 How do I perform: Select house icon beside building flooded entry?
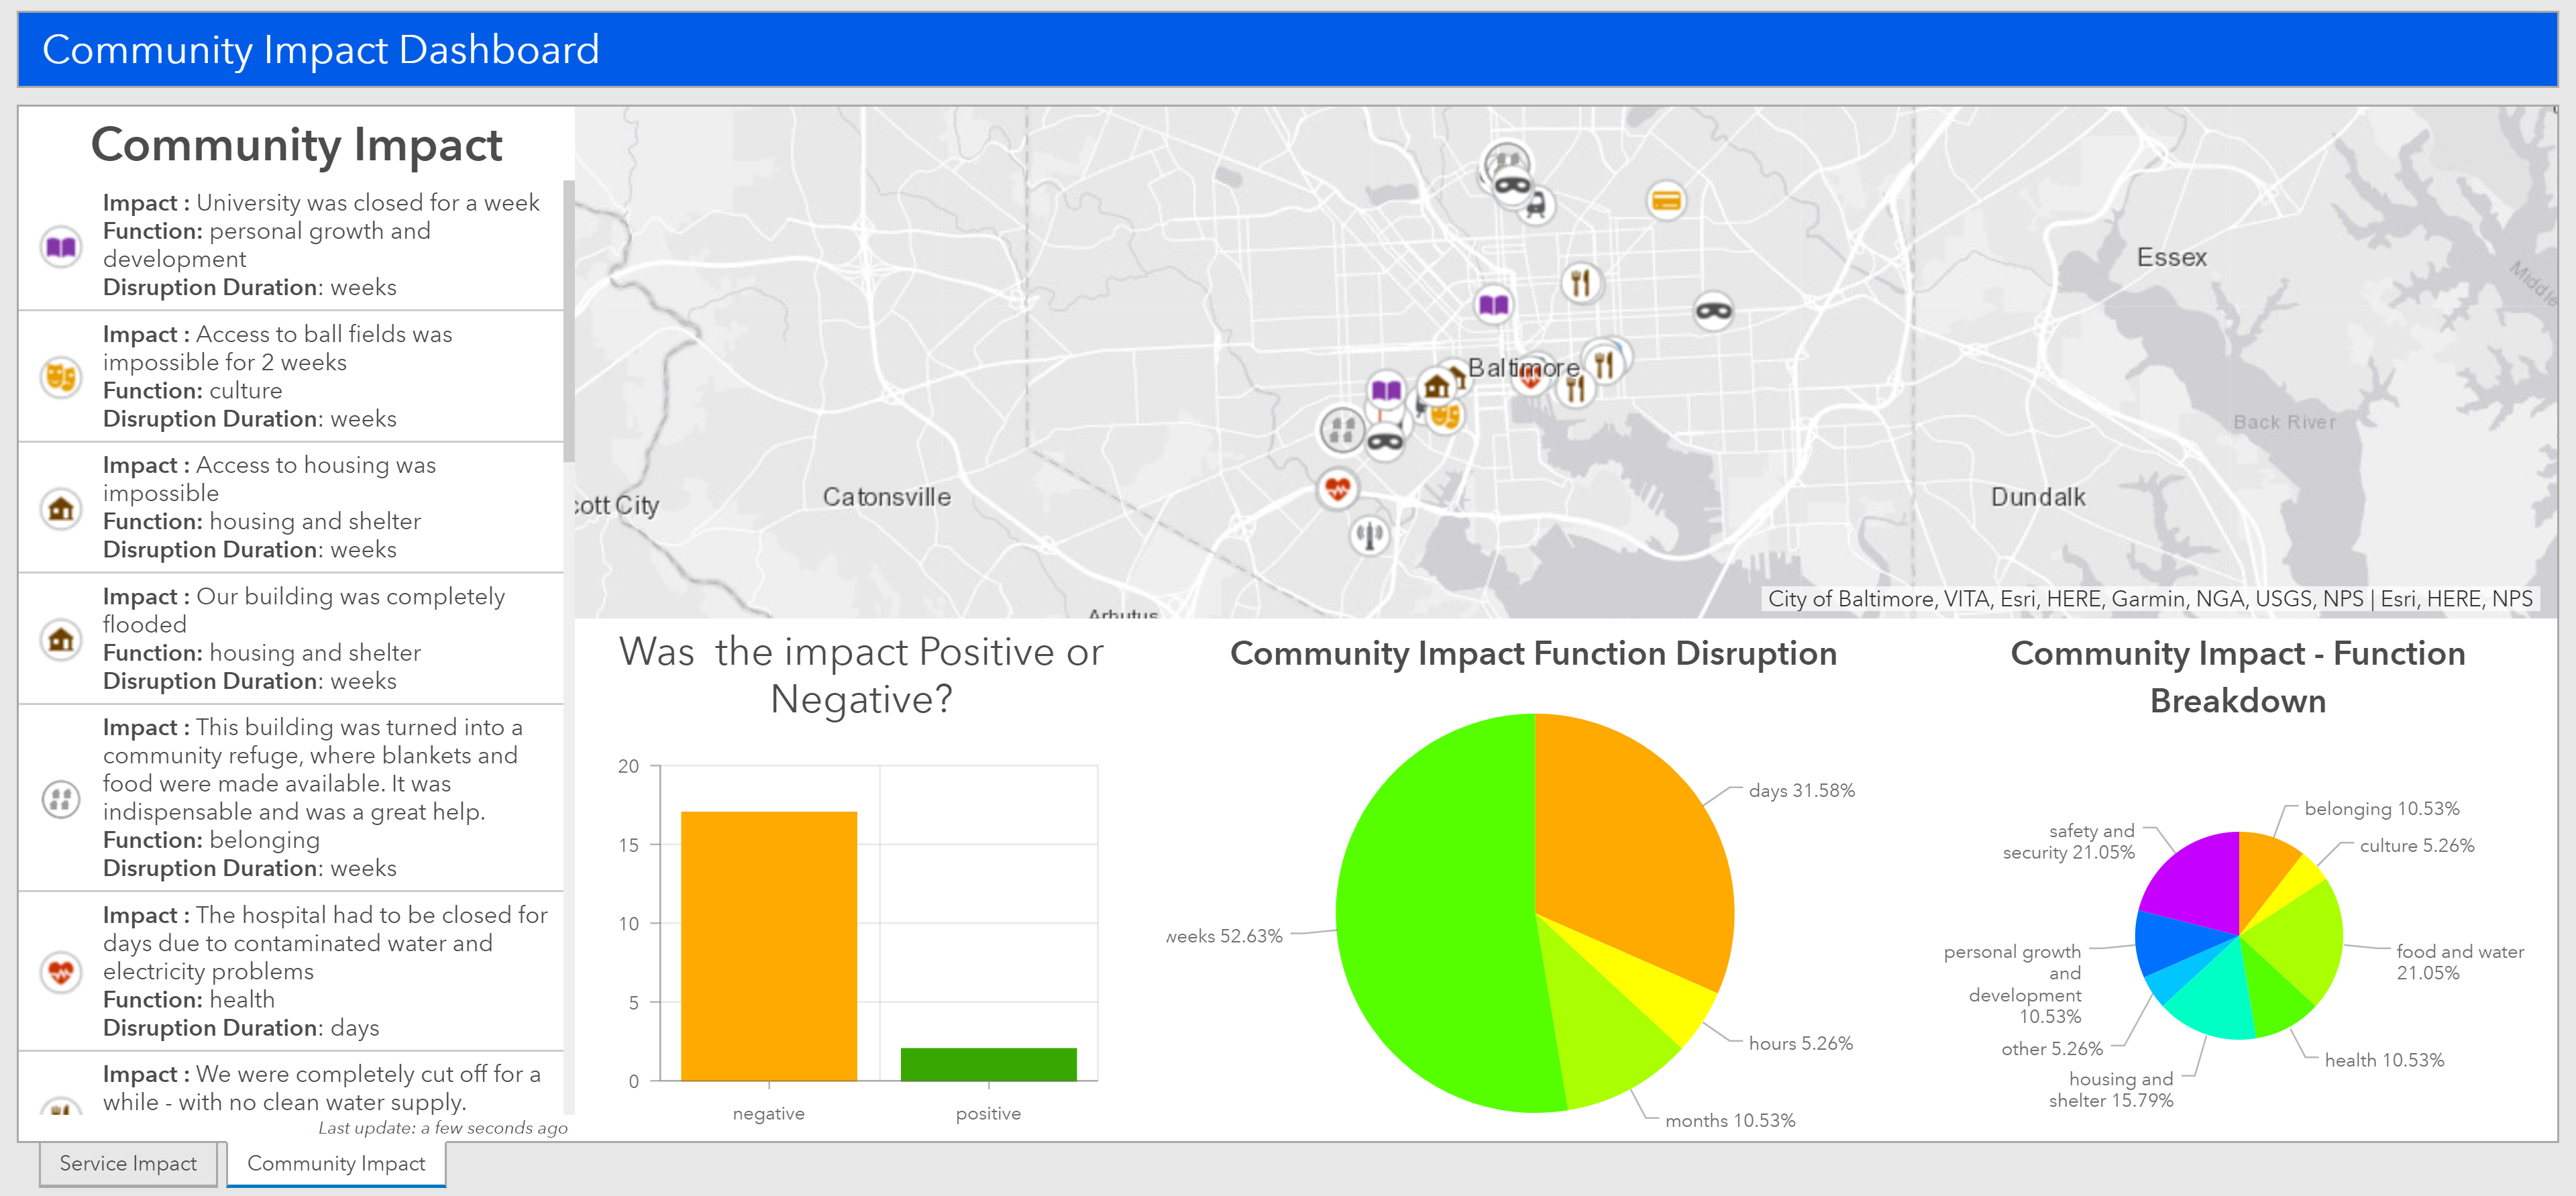pyautogui.click(x=61, y=639)
